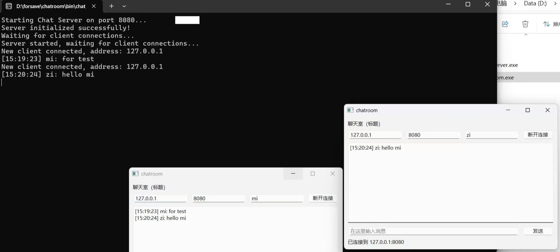Click the Data (D:) breadcrumb
This screenshot has width=560, height=252.
tap(535, 3)
